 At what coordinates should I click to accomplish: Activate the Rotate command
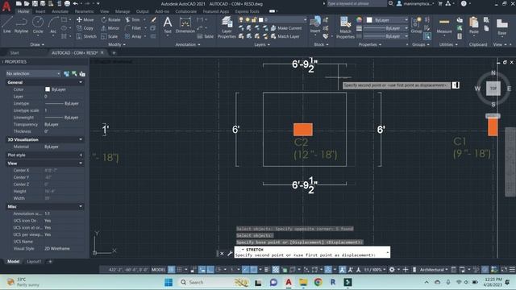110,19
